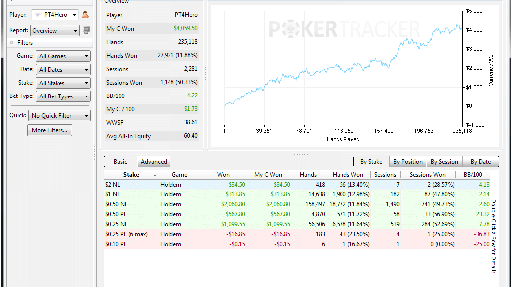
Task: Open the Quick filter dropdown
Action: pyautogui.click(x=59, y=116)
